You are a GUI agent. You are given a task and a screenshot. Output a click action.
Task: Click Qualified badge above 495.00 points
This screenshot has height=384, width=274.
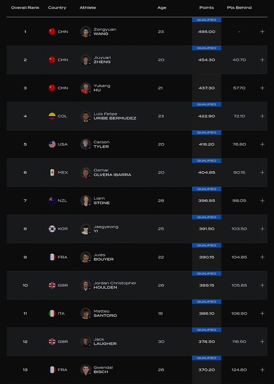[x=207, y=20]
